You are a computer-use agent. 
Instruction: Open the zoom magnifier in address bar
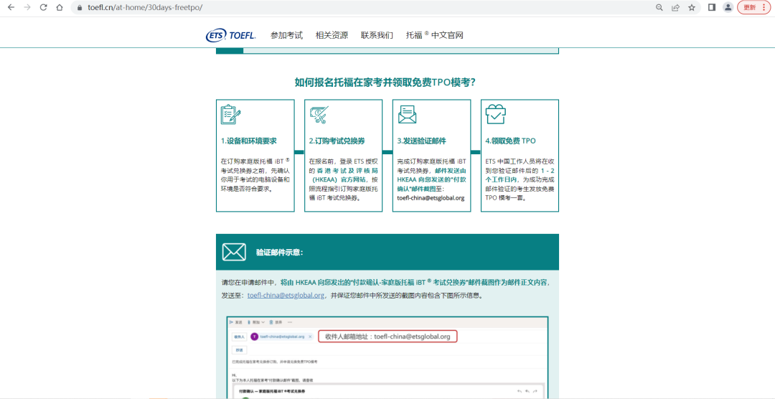(659, 7)
